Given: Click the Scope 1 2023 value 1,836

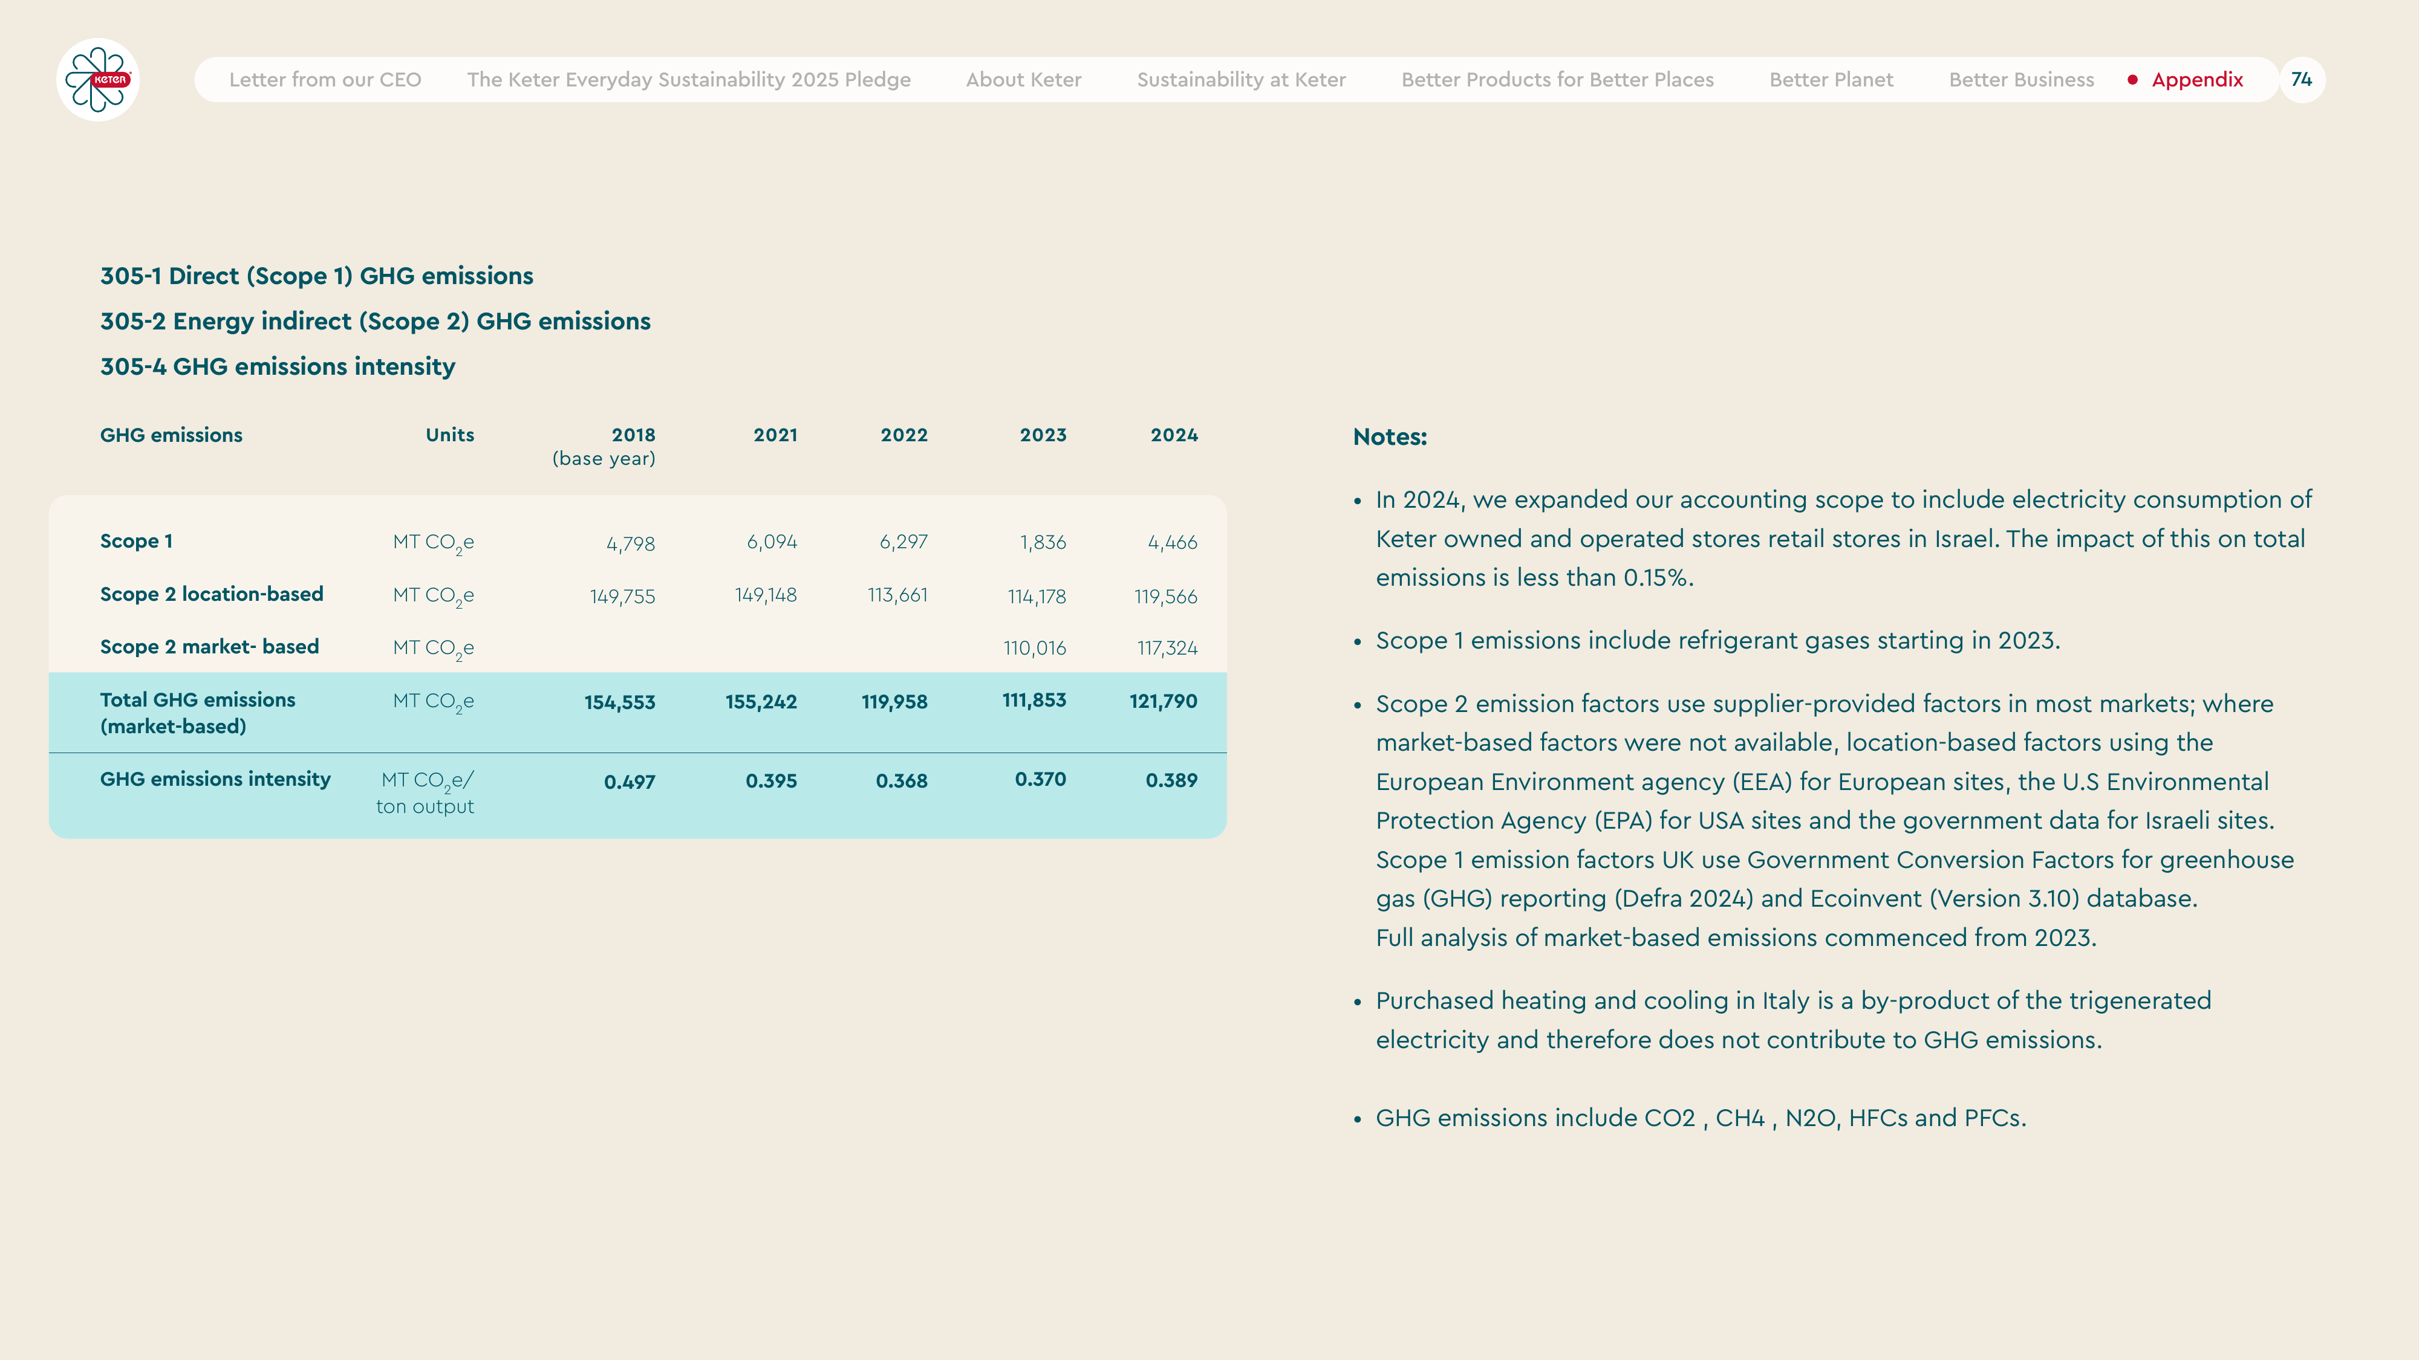Looking at the screenshot, I should click(x=1043, y=543).
